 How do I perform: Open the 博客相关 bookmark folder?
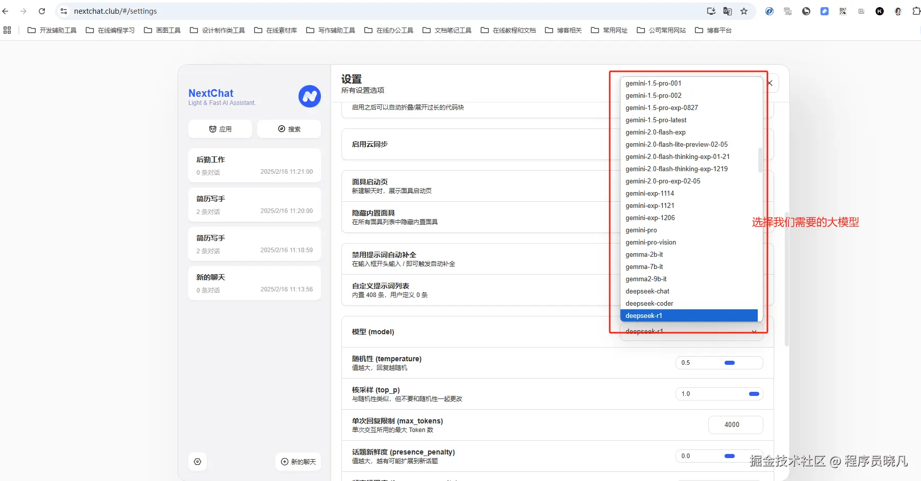tap(563, 30)
